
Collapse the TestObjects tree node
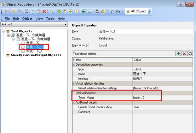point(4,31)
